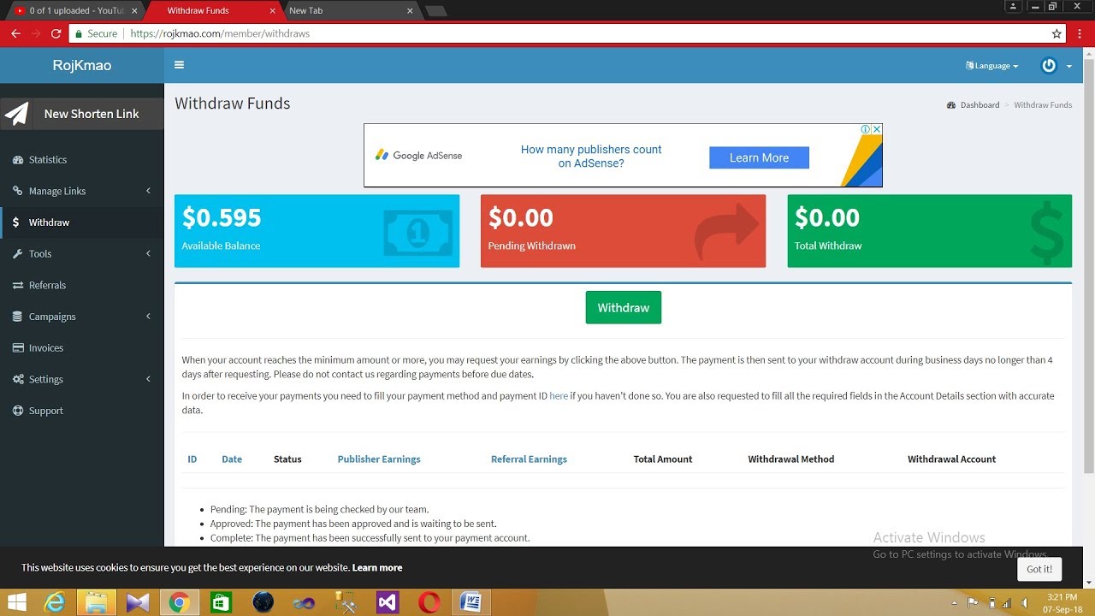Click the Secure padlock icon
Screen dimensions: 1095x616
79,33
